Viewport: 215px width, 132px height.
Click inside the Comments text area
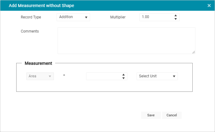[126, 41]
